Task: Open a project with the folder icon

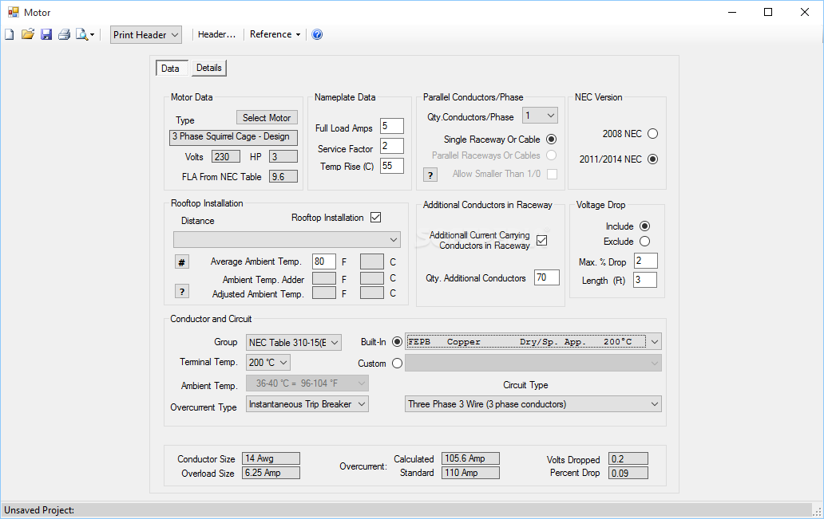Action: 28,34
